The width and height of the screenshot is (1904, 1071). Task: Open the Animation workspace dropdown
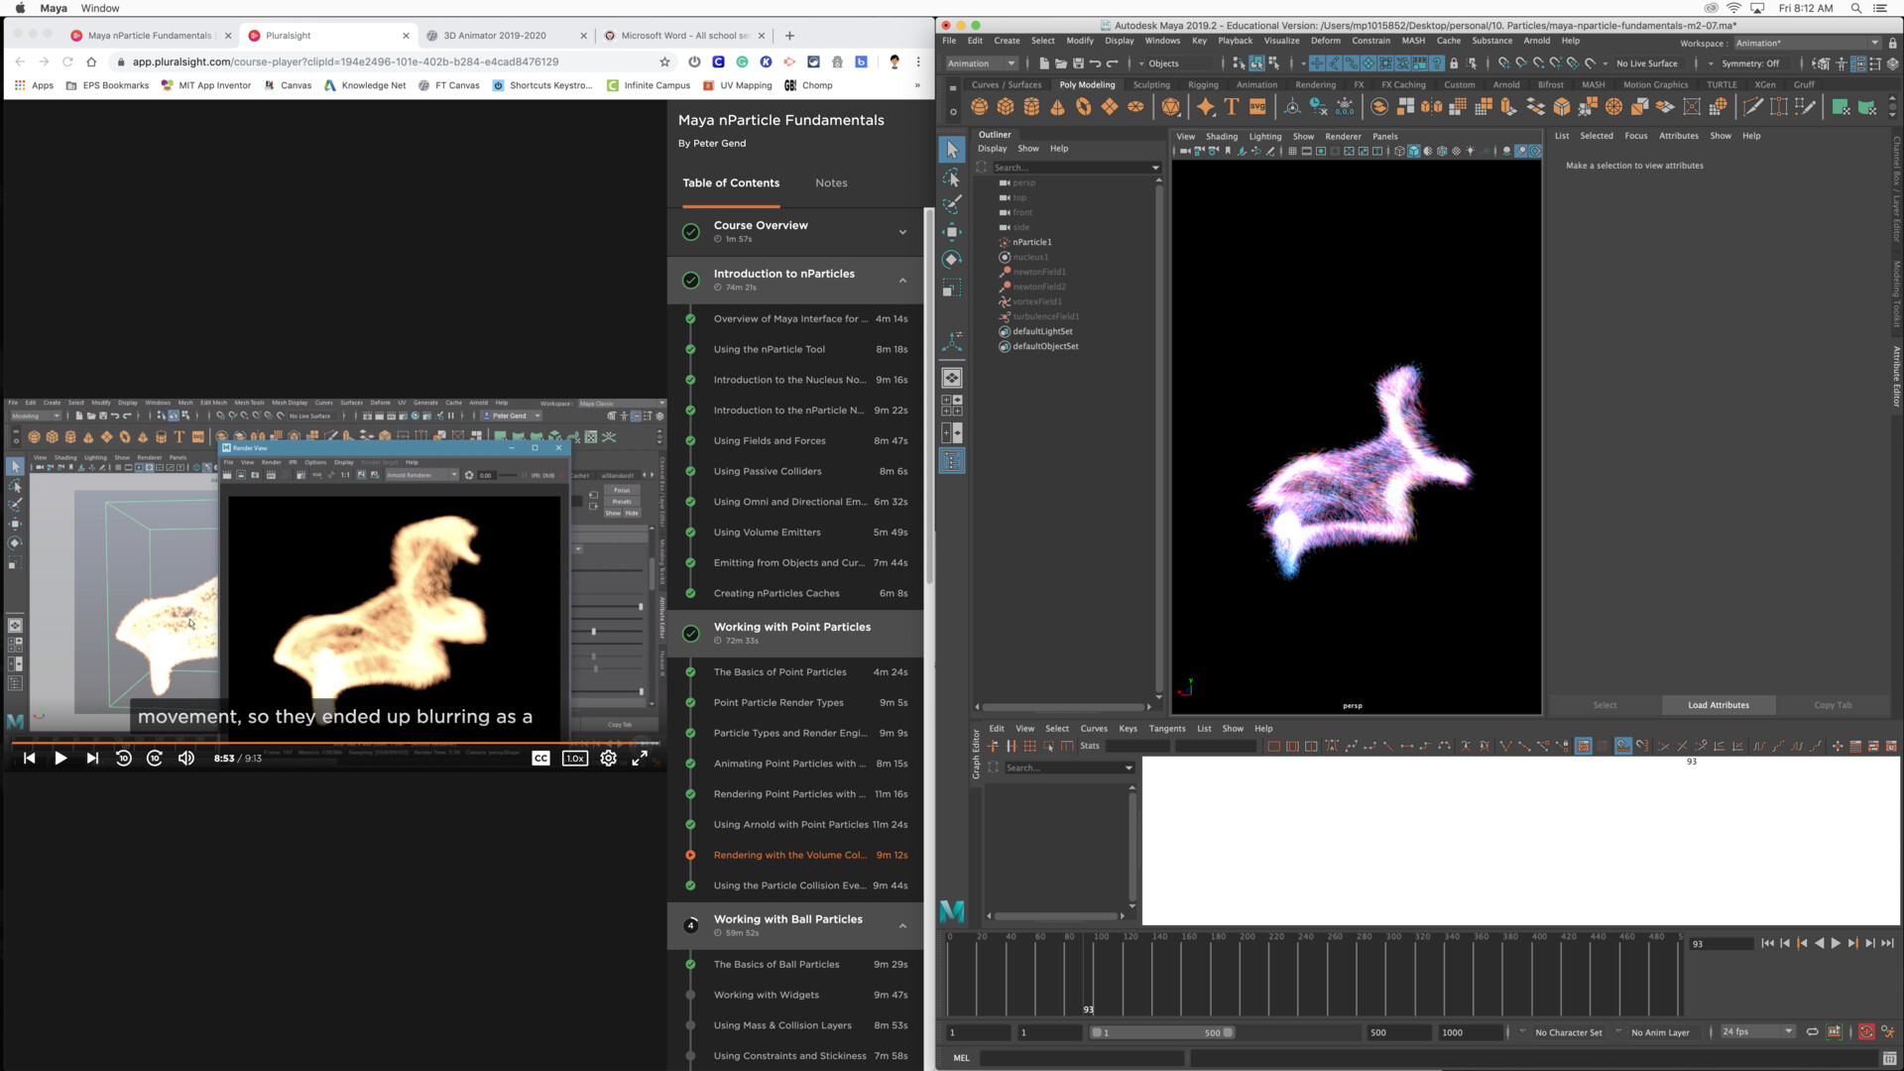pyautogui.click(x=1805, y=43)
